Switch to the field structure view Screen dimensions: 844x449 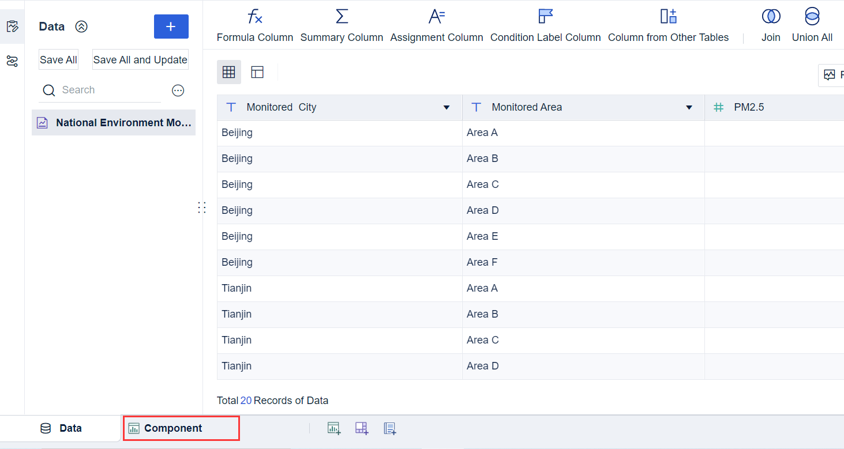(x=257, y=72)
